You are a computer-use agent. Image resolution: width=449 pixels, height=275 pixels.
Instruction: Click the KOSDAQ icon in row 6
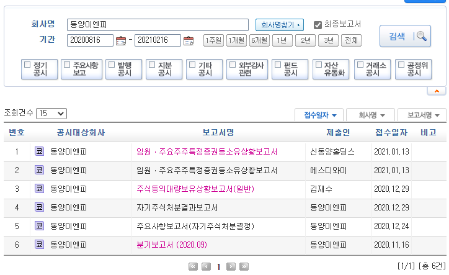tap(39, 245)
